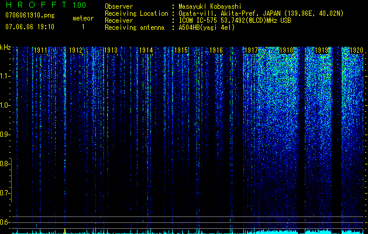The image size is (368, 234).
Task: Click the Ogata-vill. Akita-Pref. JAPAN text
Action: 261,13
